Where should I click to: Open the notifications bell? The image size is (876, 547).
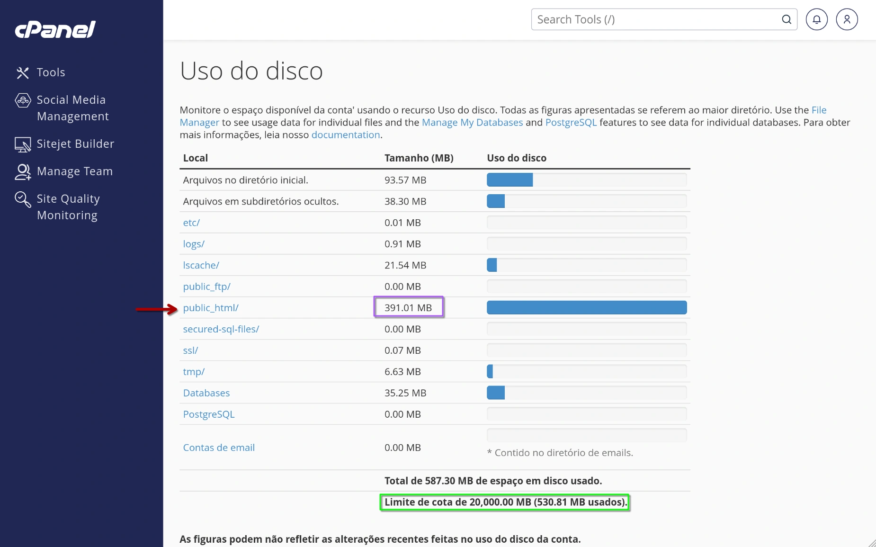click(816, 19)
